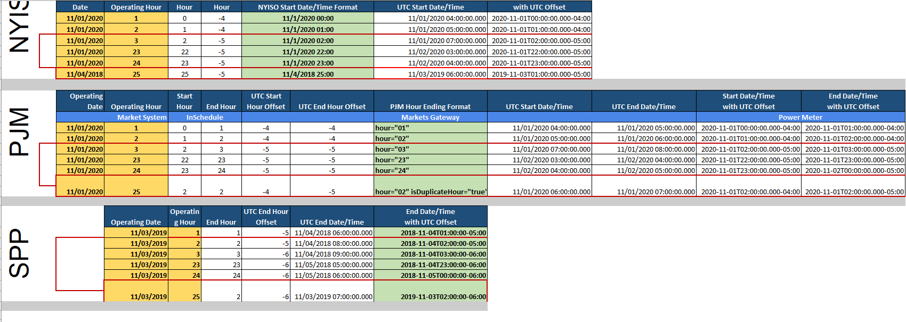Click the cell "11/05/2018 05:00:00.000"
This screenshot has width=906, height=322.
coord(332,265)
